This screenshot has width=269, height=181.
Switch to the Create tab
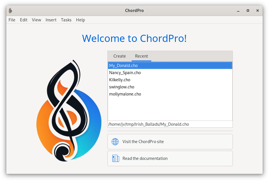coord(120,56)
